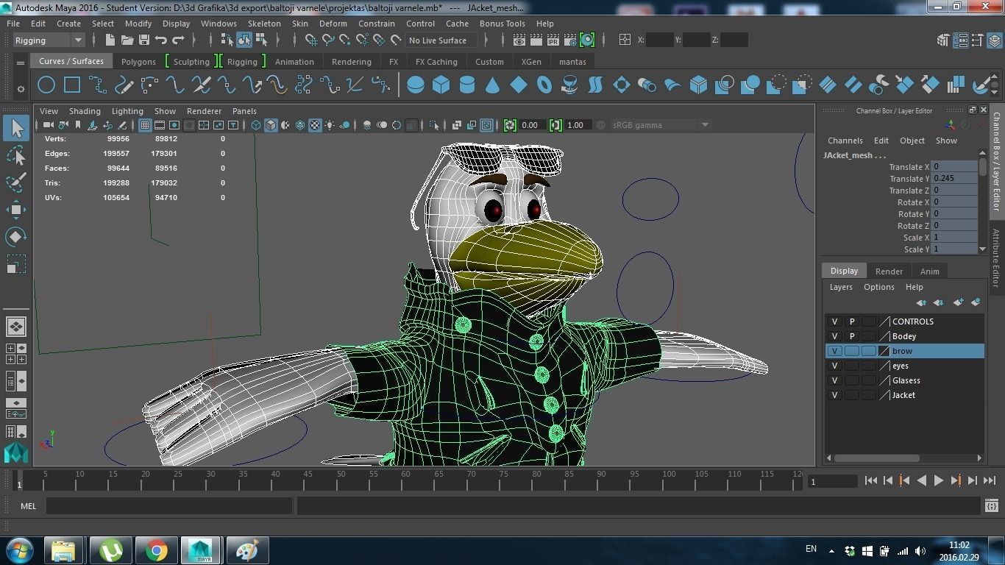Toggle playback P on CONTROLS layer
The height and width of the screenshot is (565, 1005).
pos(852,321)
